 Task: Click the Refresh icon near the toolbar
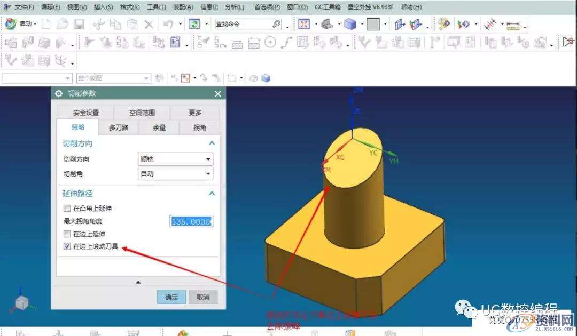click(193, 24)
